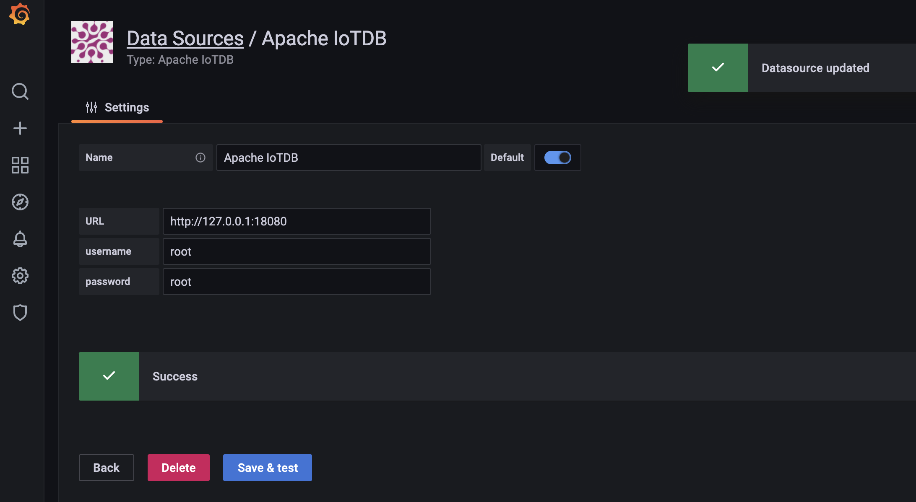The width and height of the screenshot is (916, 502).
Task: Click the Grafana logo home icon
Action: click(x=20, y=15)
